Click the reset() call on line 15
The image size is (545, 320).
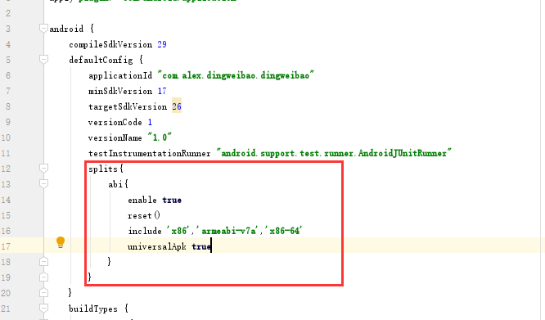click(144, 215)
